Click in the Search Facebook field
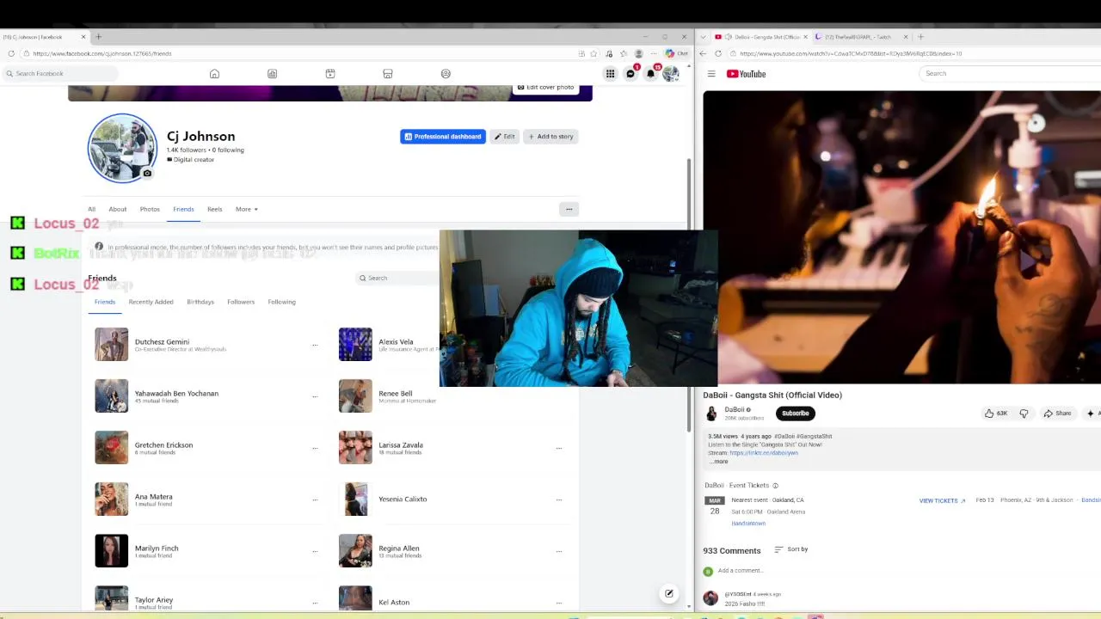Viewport: 1101px width, 619px height. (x=58, y=74)
